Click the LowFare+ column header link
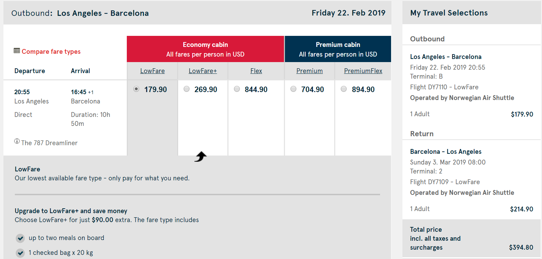Screen dimensions: 542x259 [x=203, y=71]
